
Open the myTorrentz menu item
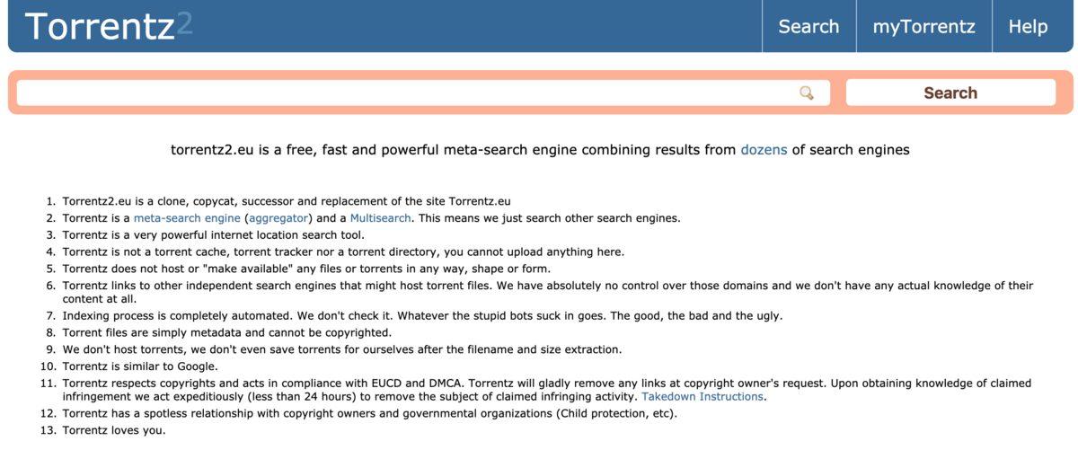(923, 27)
